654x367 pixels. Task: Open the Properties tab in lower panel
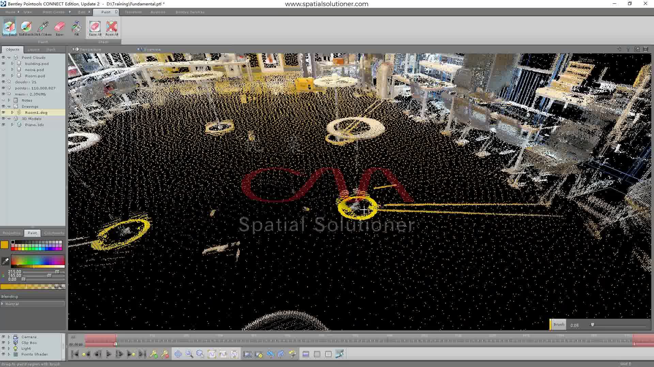(12, 233)
